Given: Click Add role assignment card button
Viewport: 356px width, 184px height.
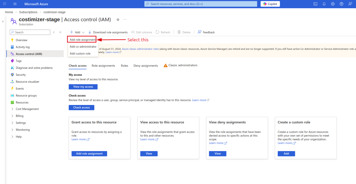Looking at the screenshot, I should click(89, 153).
